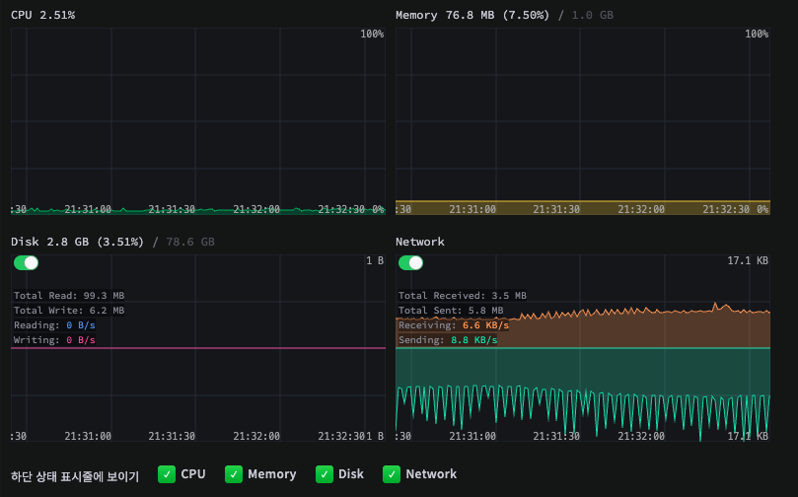Click the Writing: 0 B/s value

[x=81, y=340]
